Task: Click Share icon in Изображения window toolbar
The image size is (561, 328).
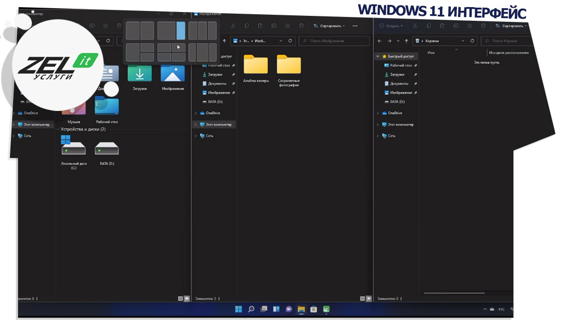Action: 287,26
